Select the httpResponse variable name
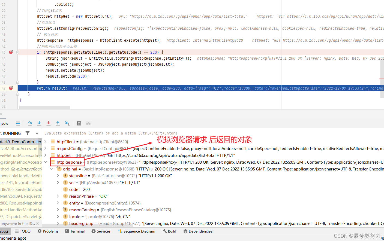 (x=69, y=162)
